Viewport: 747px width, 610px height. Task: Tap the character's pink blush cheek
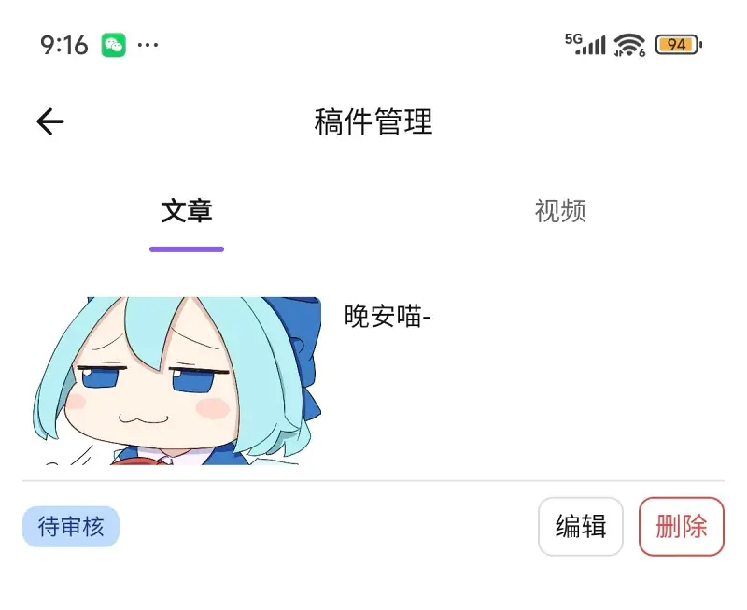tap(213, 409)
